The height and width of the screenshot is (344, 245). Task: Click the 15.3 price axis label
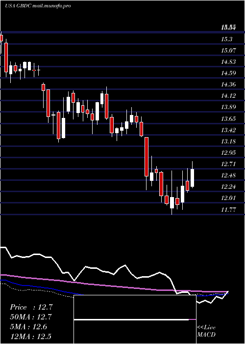226,39
